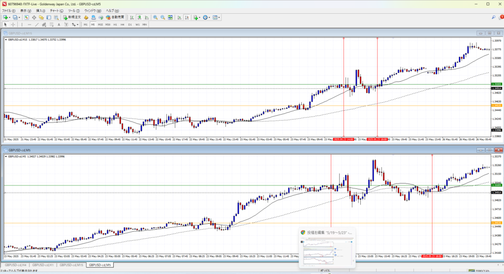The width and height of the screenshot is (504, 274).
Task: Select the text label 'A' tool
Action: click(x=59, y=24)
